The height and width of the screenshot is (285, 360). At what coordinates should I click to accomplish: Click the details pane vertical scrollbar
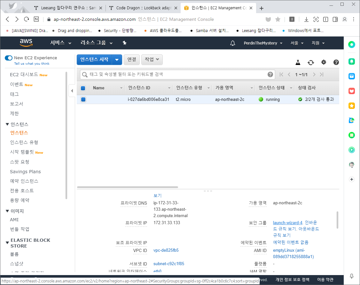click(337, 220)
